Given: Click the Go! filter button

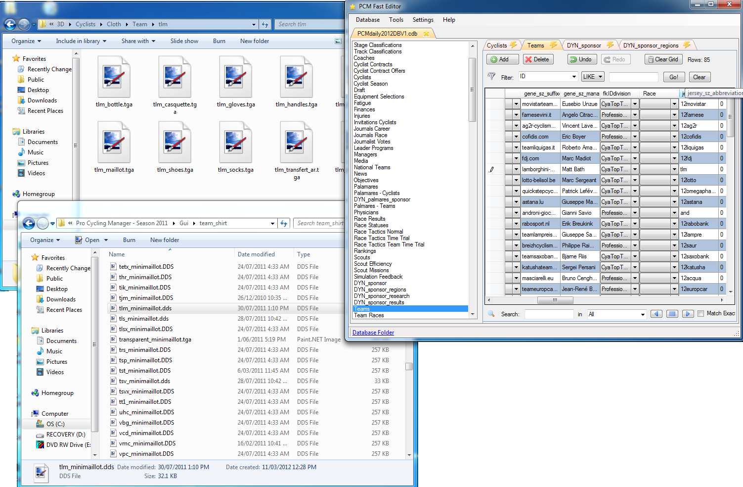Looking at the screenshot, I should coord(673,77).
